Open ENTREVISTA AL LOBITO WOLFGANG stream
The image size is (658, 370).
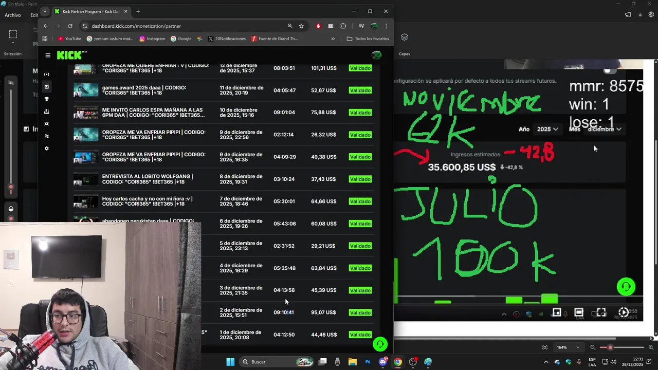pos(148,179)
